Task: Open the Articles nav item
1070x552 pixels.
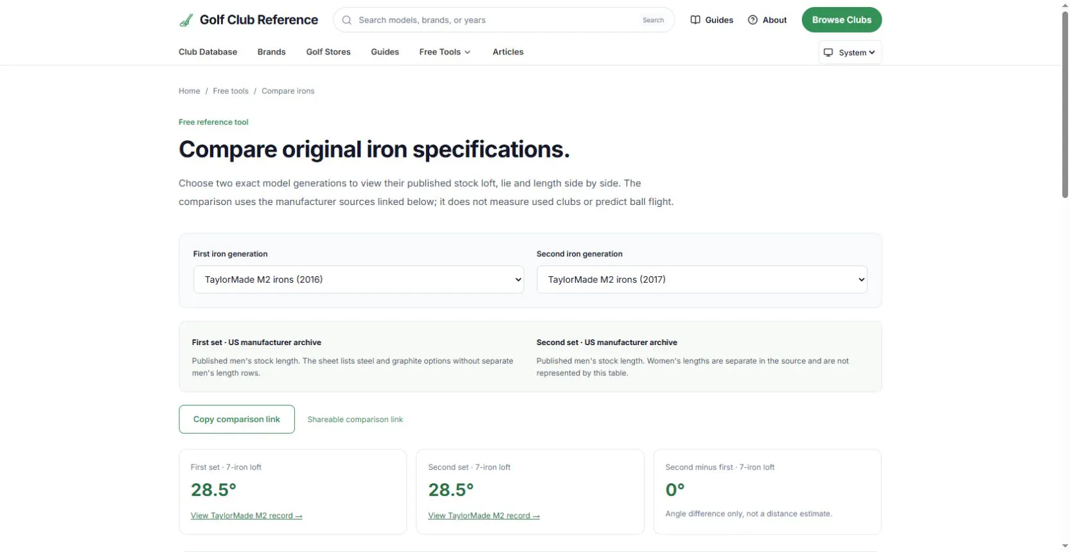Action: tap(508, 52)
